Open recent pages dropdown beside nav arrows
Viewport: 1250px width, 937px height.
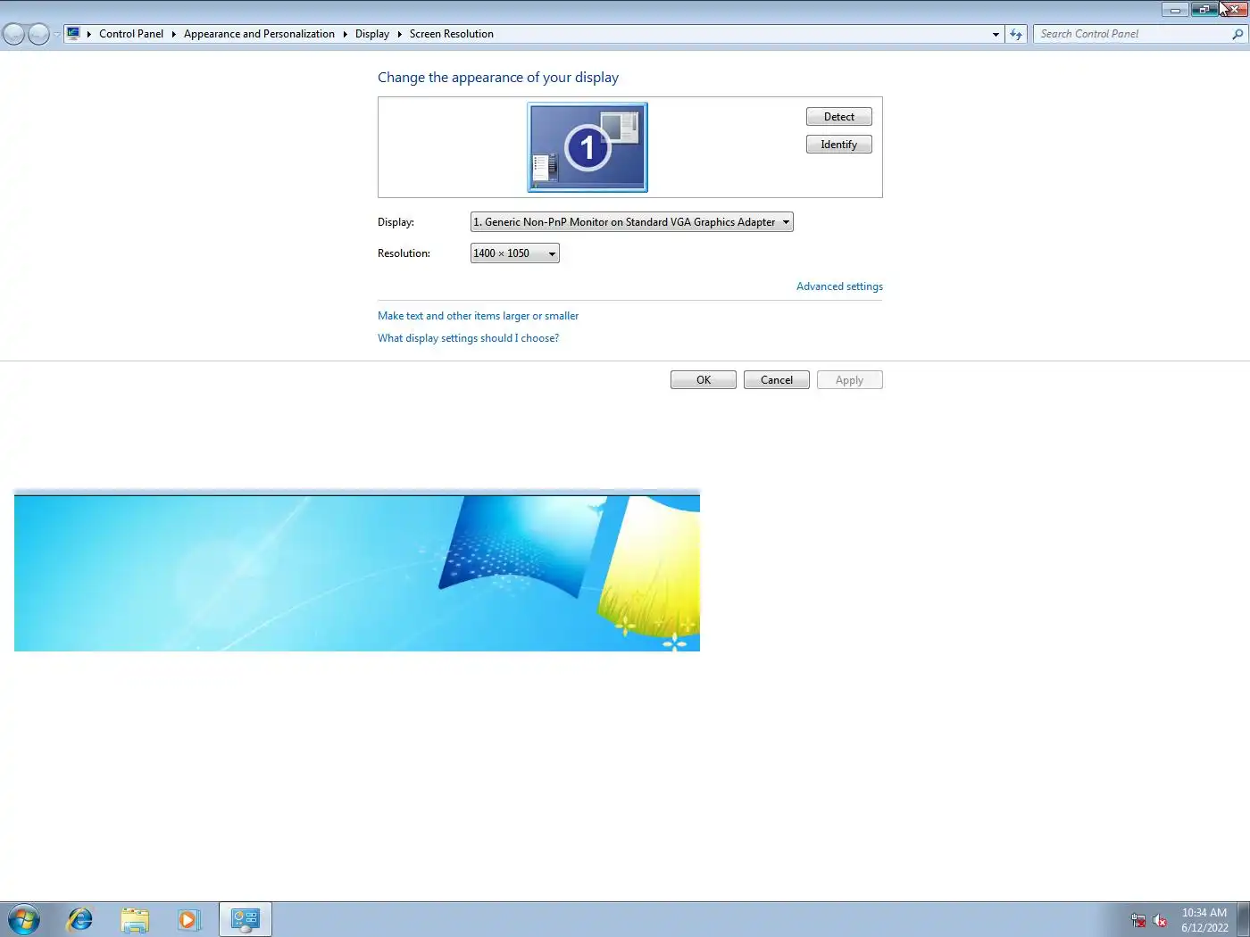click(x=56, y=34)
